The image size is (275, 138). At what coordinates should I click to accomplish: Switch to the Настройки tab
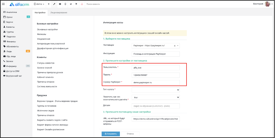tap(40, 13)
